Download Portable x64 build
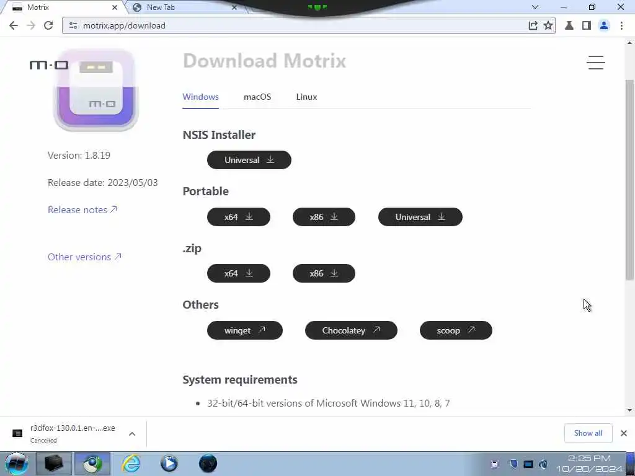This screenshot has width=635, height=476. [239, 217]
